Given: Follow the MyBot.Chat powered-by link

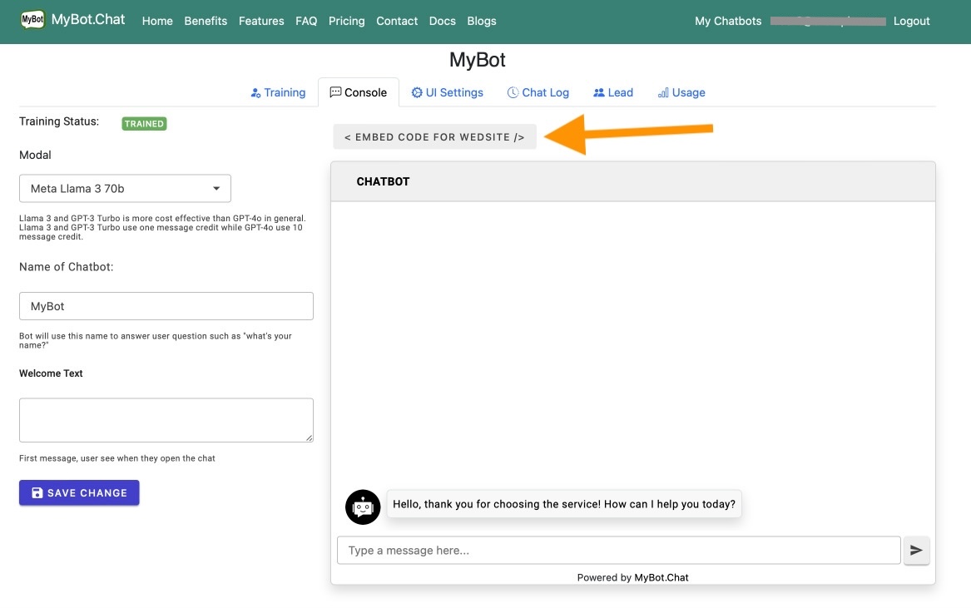Looking at the screenshot, I should (661, 577).
